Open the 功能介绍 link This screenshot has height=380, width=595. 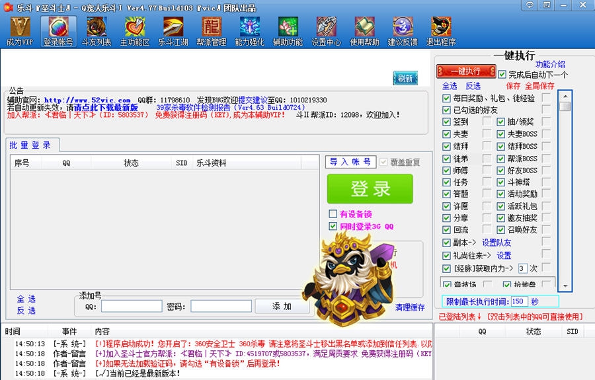(x=550, y=64)
